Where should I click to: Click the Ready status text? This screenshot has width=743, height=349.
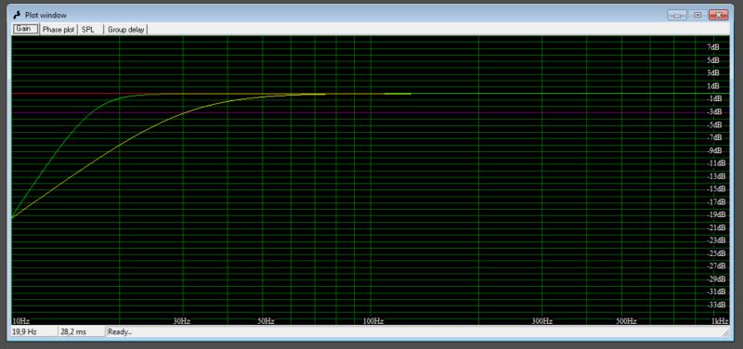click(x=120, y=332)
